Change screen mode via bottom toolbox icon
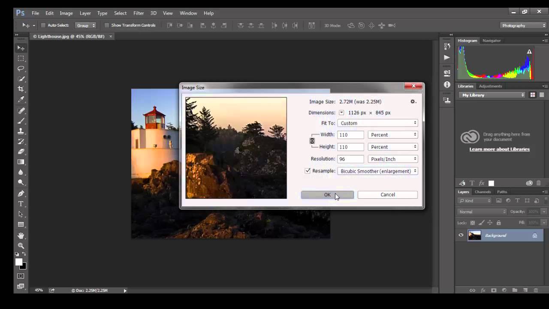This screenshot has width=549, height=309. pos(21,286)
